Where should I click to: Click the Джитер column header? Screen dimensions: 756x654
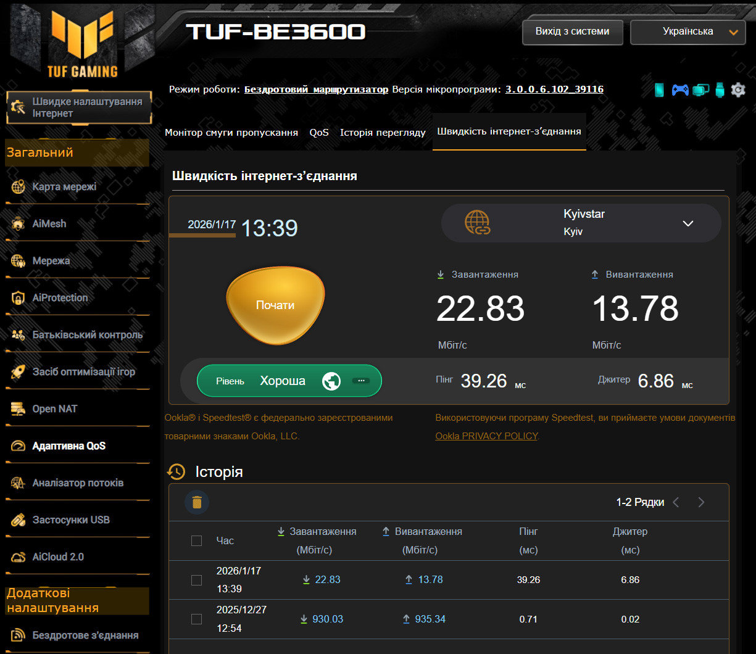tap(630, 540)
